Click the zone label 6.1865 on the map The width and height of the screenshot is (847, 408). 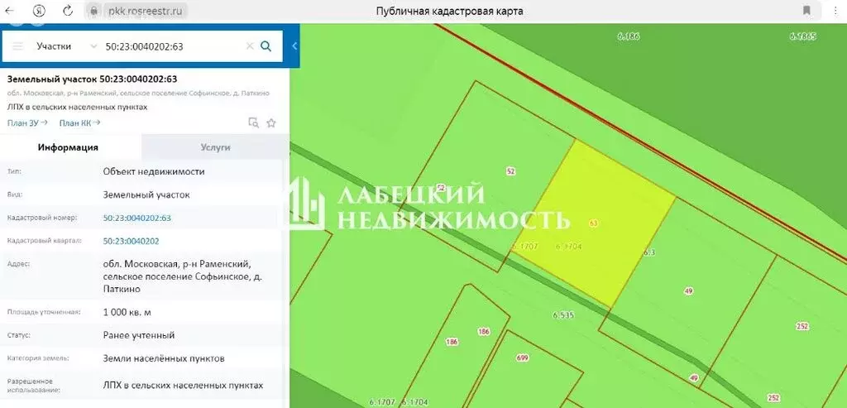802,36
